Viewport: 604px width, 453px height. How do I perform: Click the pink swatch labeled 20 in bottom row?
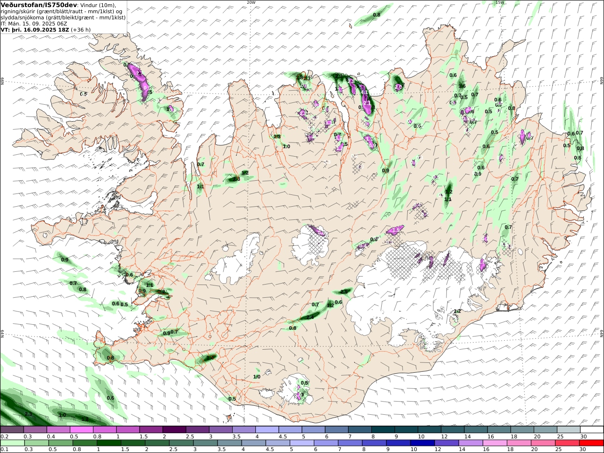tap(543, 443)
